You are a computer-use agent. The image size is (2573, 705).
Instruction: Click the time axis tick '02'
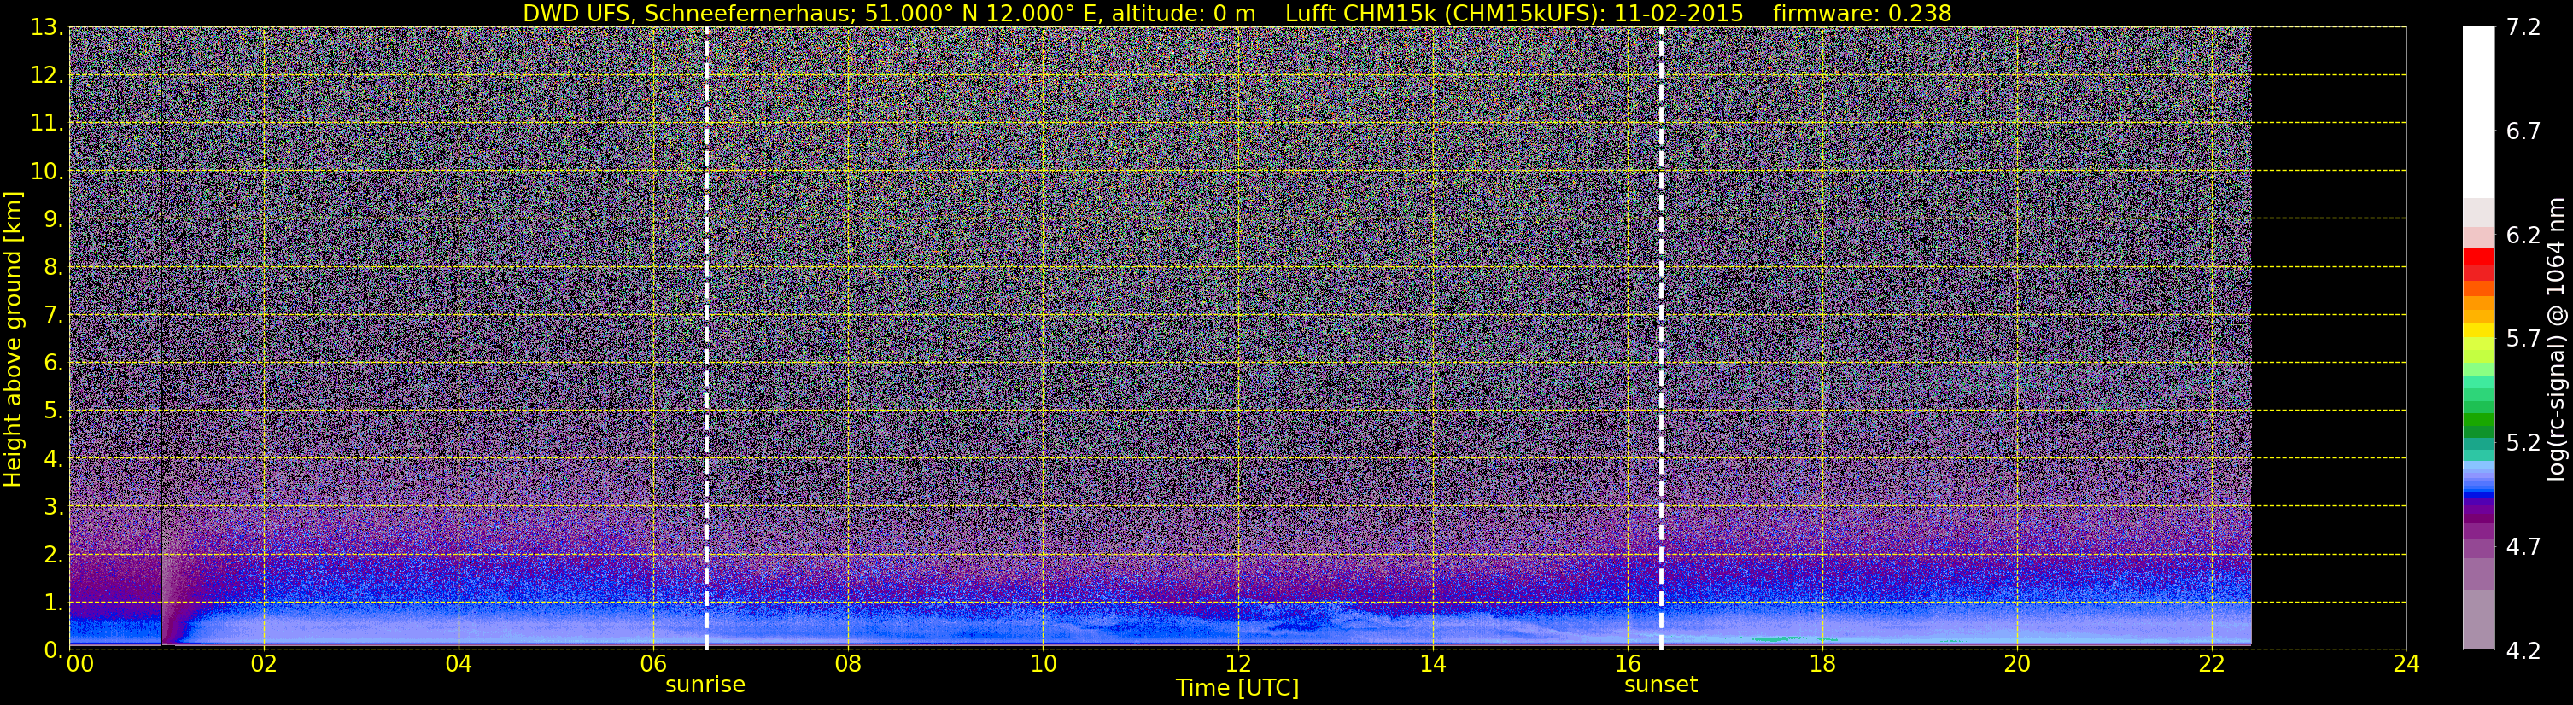click(x=264, y=665)
